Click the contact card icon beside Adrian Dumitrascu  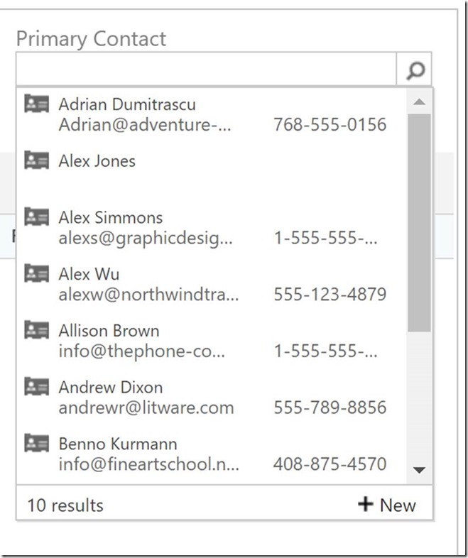pyautogui.click(x=36, y=104)
